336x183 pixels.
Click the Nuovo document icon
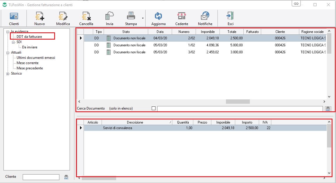pos(39,16)
